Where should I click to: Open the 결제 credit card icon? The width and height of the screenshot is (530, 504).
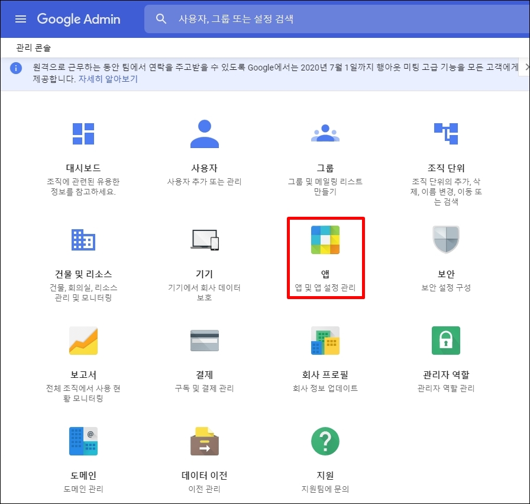pyautogui.click(x=205, y=341)
